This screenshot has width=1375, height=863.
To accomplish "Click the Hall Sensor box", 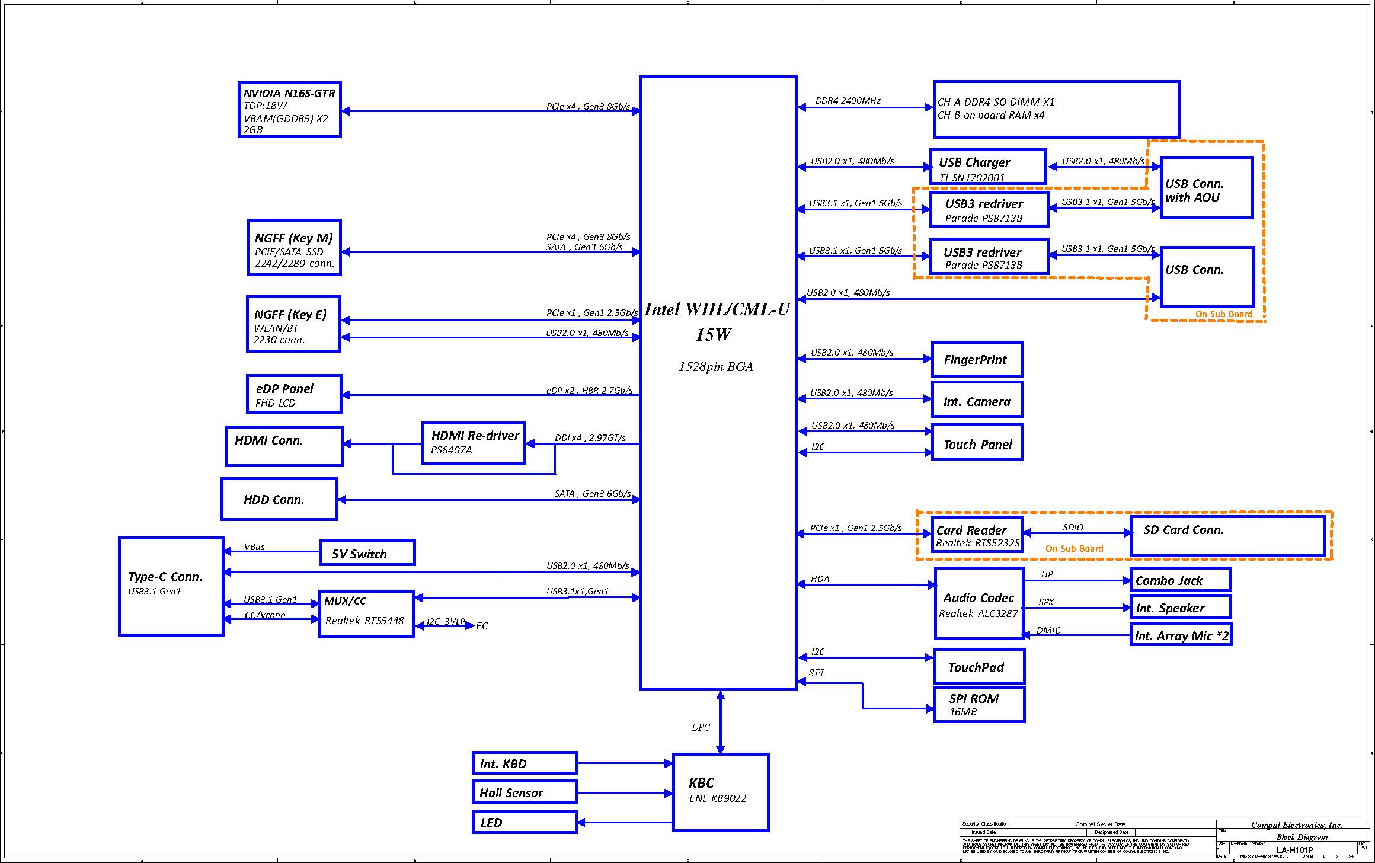I will pyautogui.click(x=525, y=792).
